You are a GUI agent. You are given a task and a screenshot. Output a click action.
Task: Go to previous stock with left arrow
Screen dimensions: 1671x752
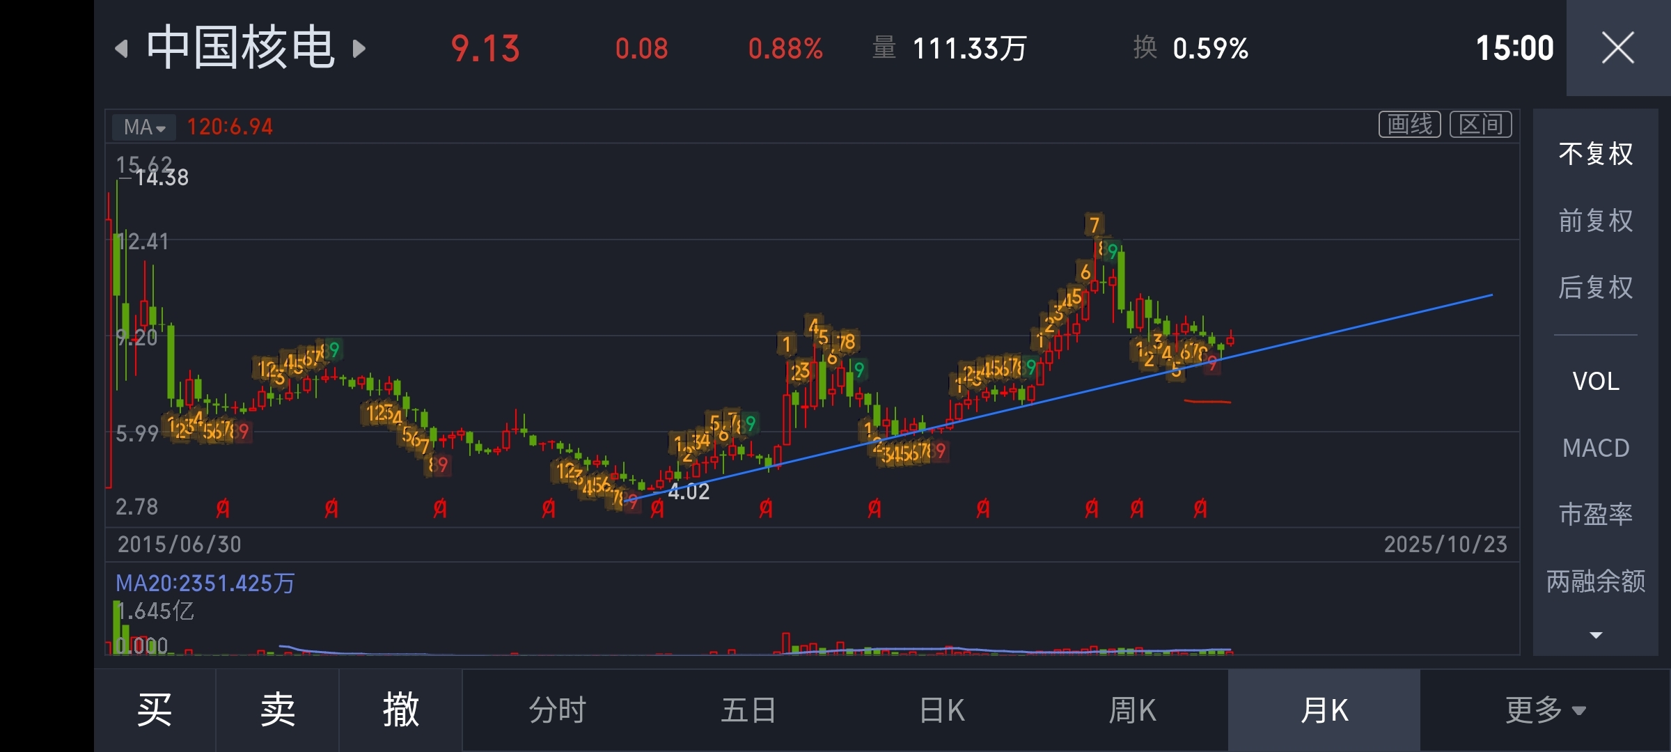coord(122,49)
